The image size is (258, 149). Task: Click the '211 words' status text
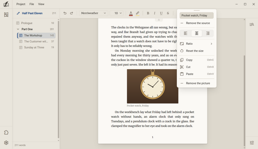pos(20,145)
